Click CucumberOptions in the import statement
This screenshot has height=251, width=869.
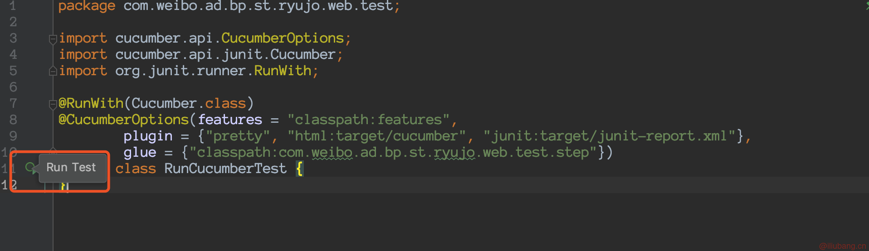(x=283, y=38)
